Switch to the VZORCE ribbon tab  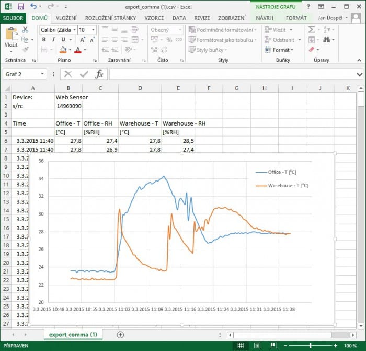[x=154, y=18]
